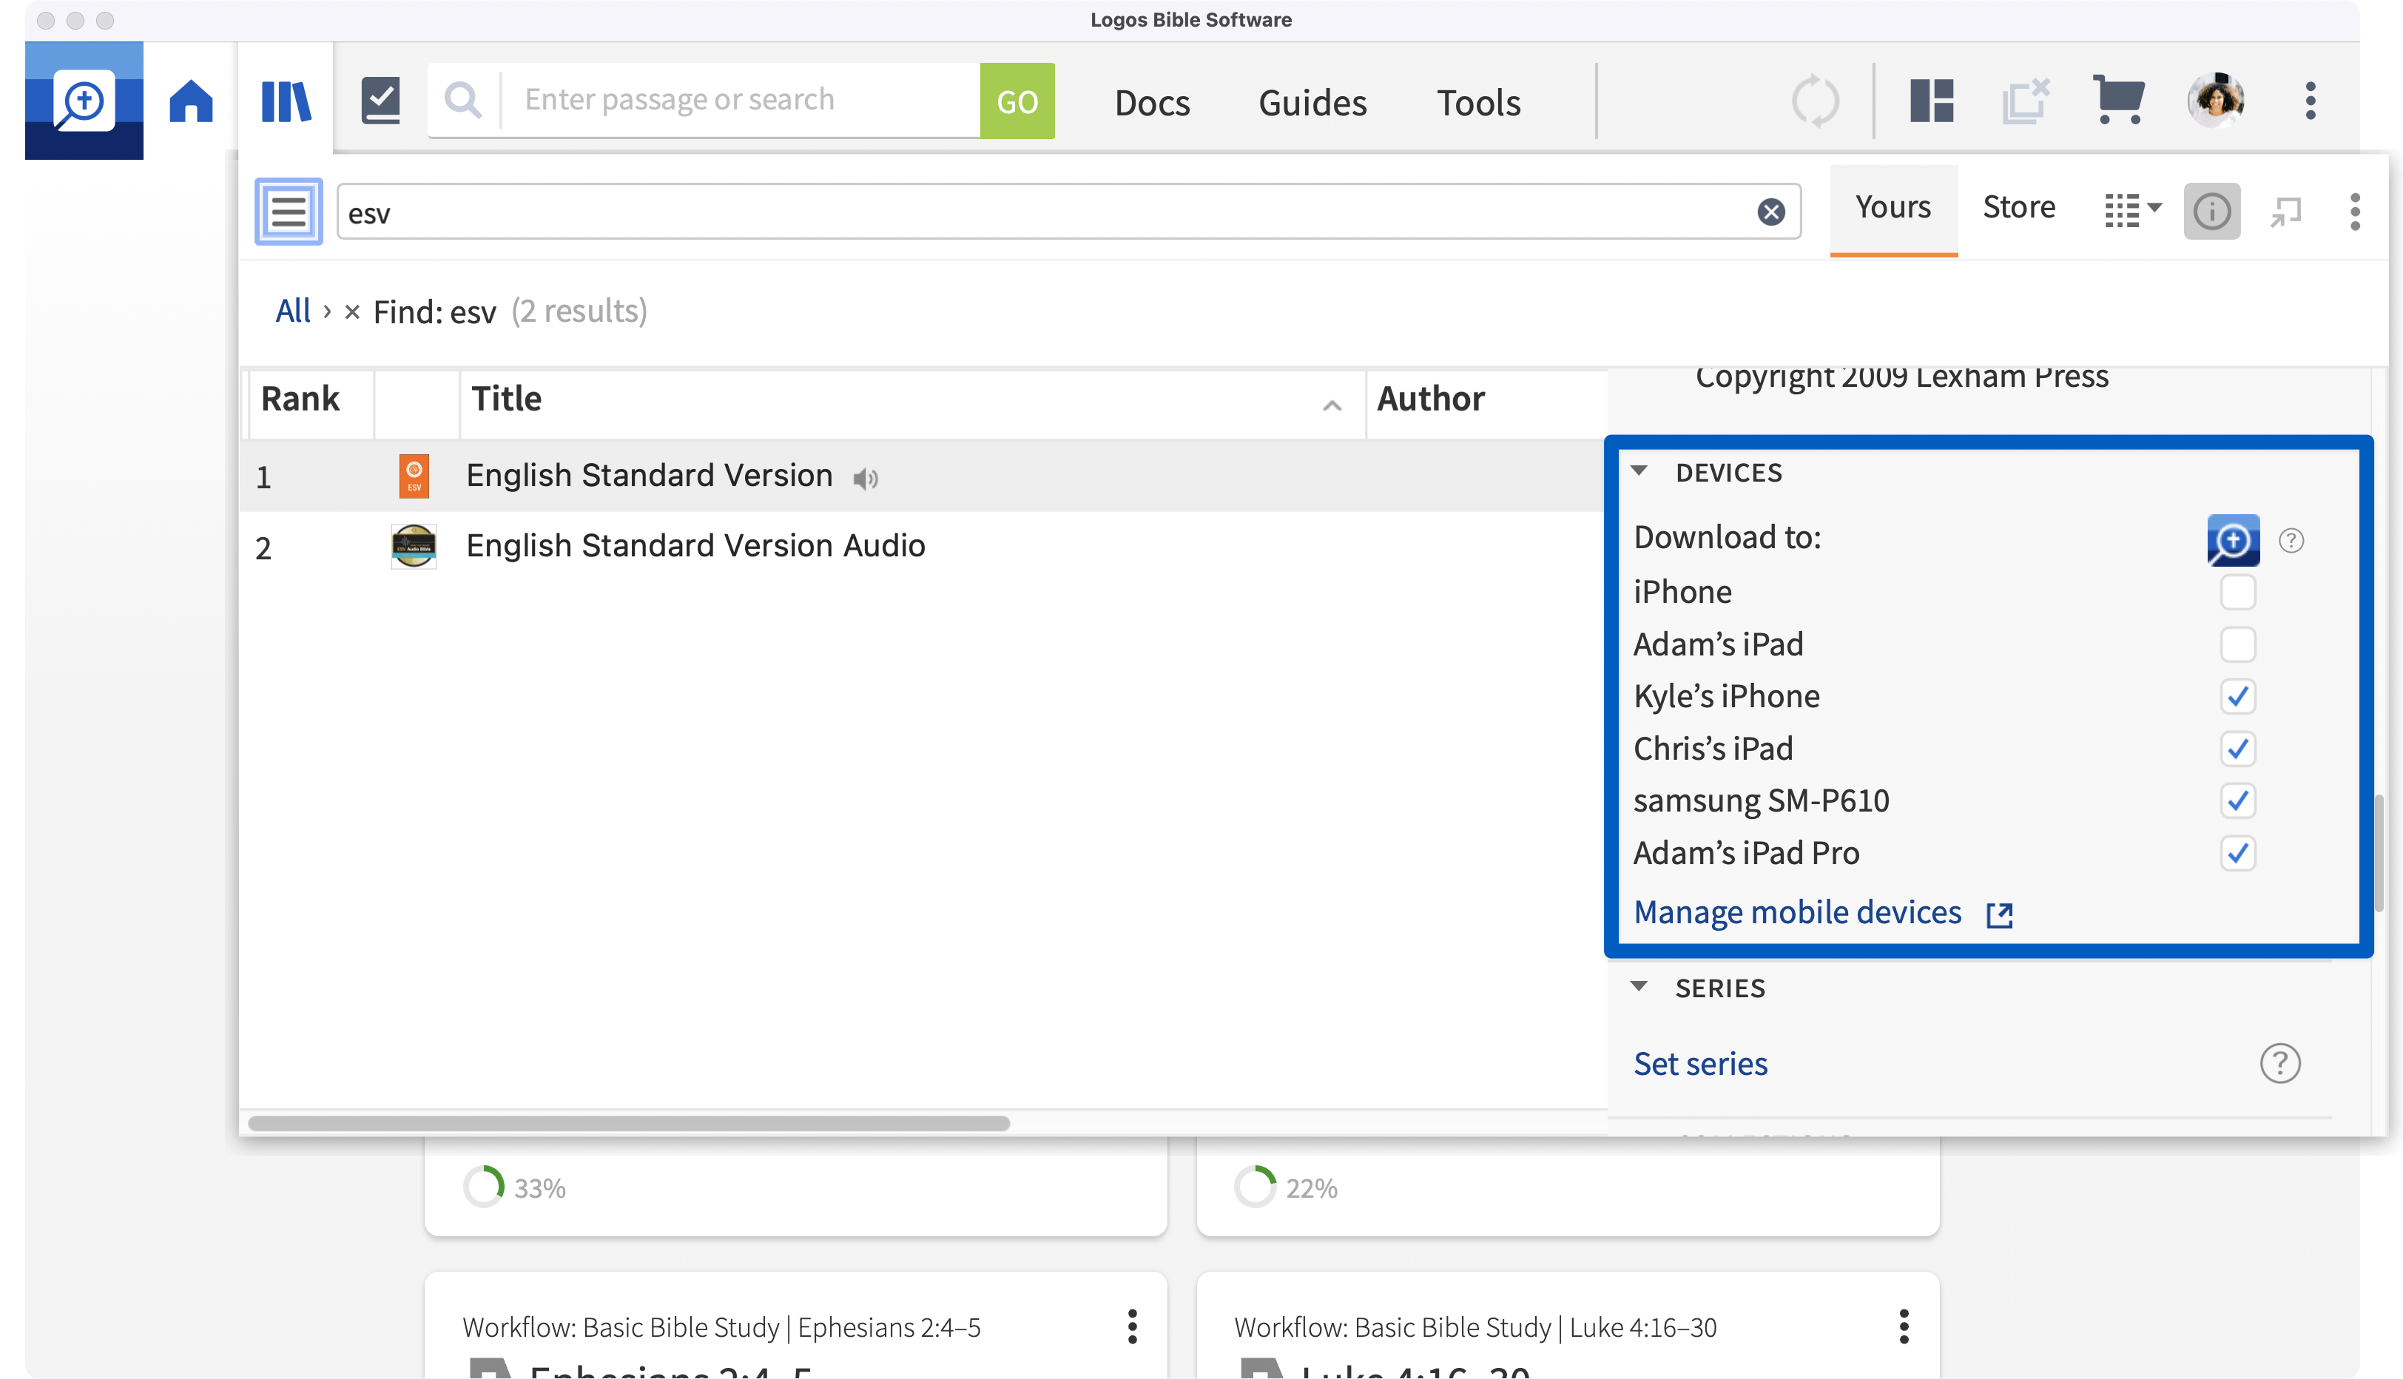Open the library view mode dropdown
The image size is (2403, 1379).
click(x=2133, y=210)
